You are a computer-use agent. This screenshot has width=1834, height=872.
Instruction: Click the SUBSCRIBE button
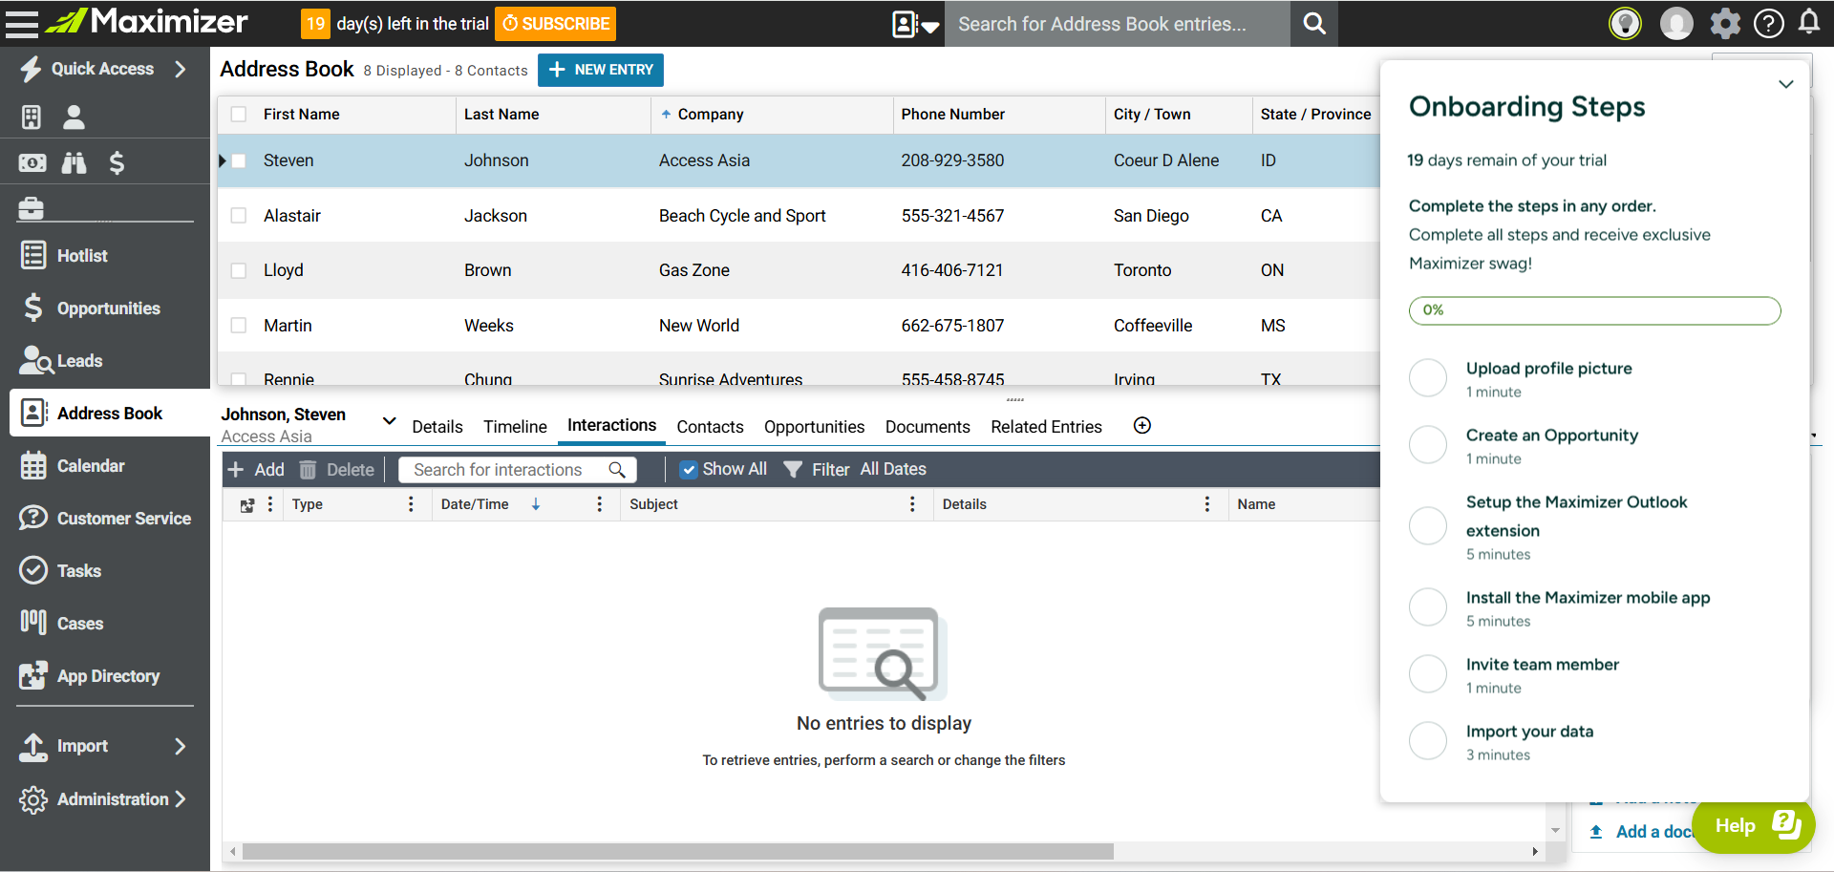(x=555, y=24)
